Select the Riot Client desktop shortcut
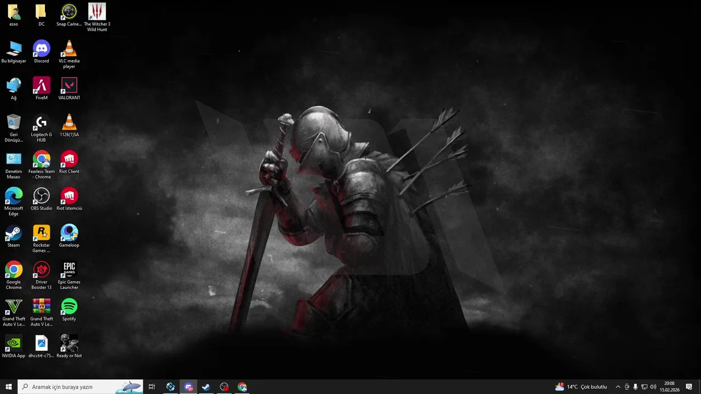The height and width of the screenshot is (394, 701). pos(69,162)
